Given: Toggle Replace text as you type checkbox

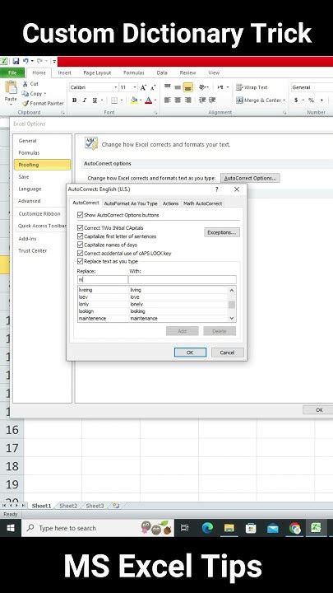Looking at the screenshot, I should click(80, 261).
